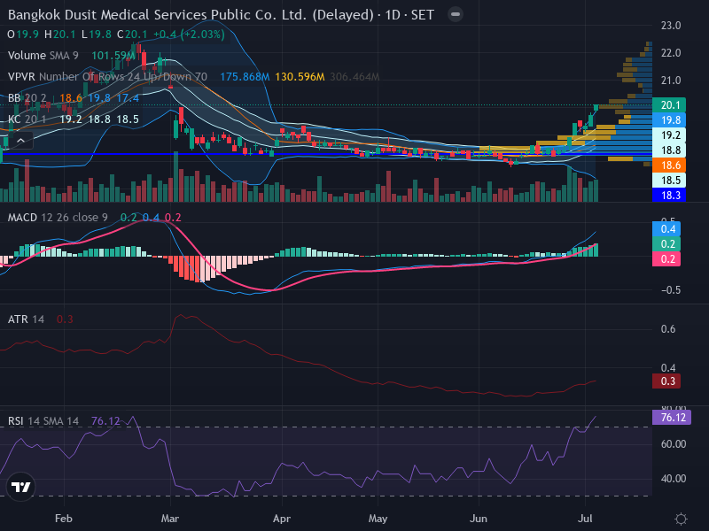
Task: Select the VPVR Number Of Rows legend
Action: (107, 77)
